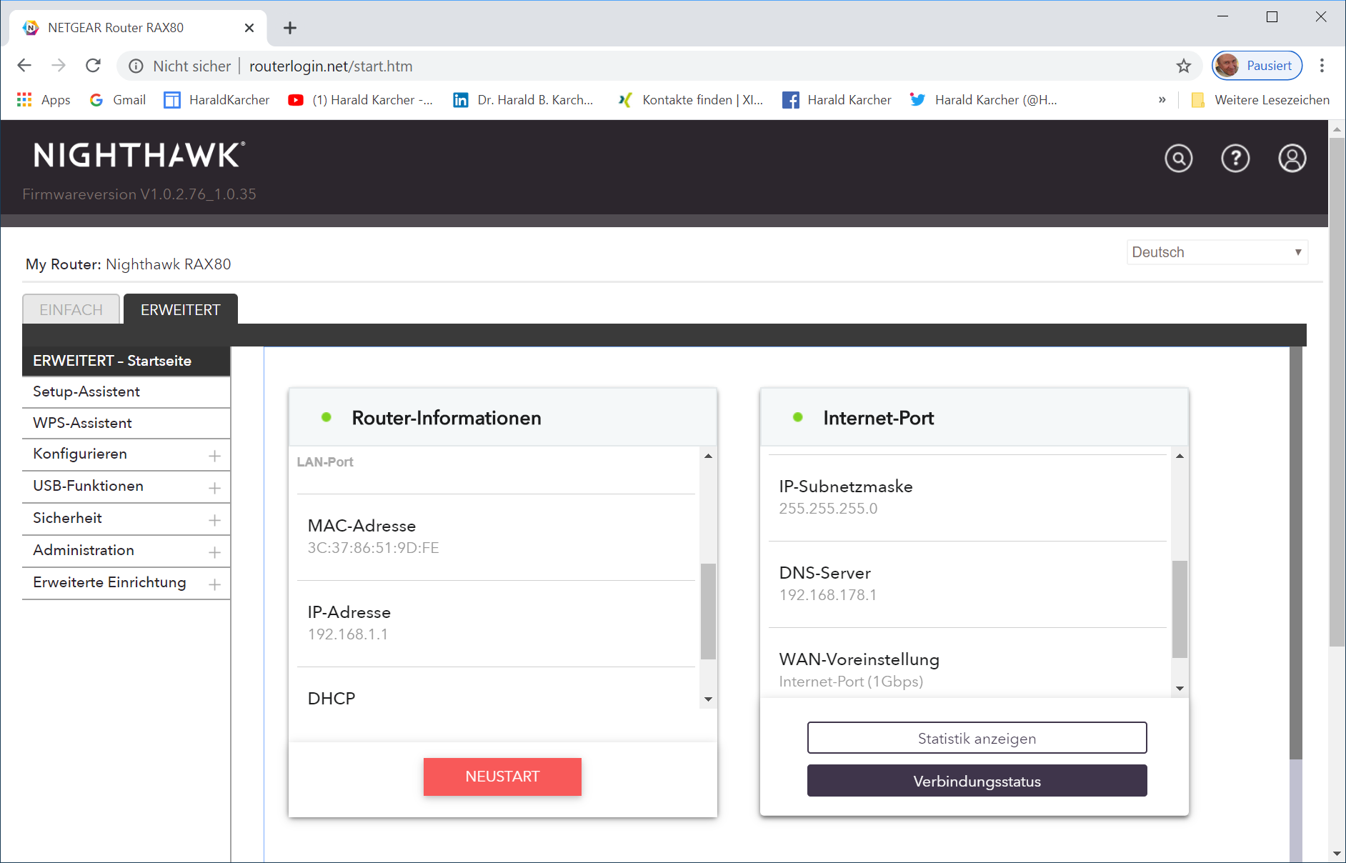The width and height of the screenshot is (1346, 863).
Task: Switch to the EINFACH tab
Action: coord(71,310)
